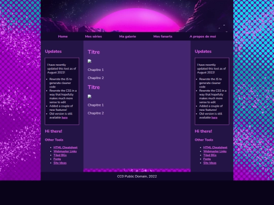Open Webmaster Links in right sidebar

(x=215, y=151)
